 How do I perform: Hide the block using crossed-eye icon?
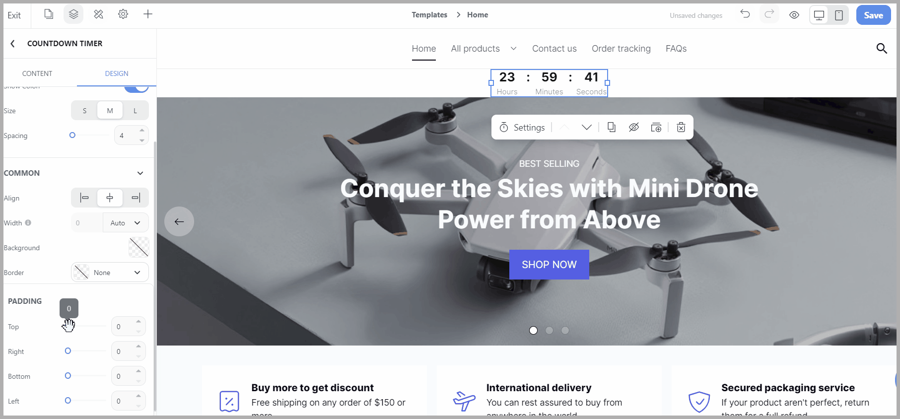point(634,127)
